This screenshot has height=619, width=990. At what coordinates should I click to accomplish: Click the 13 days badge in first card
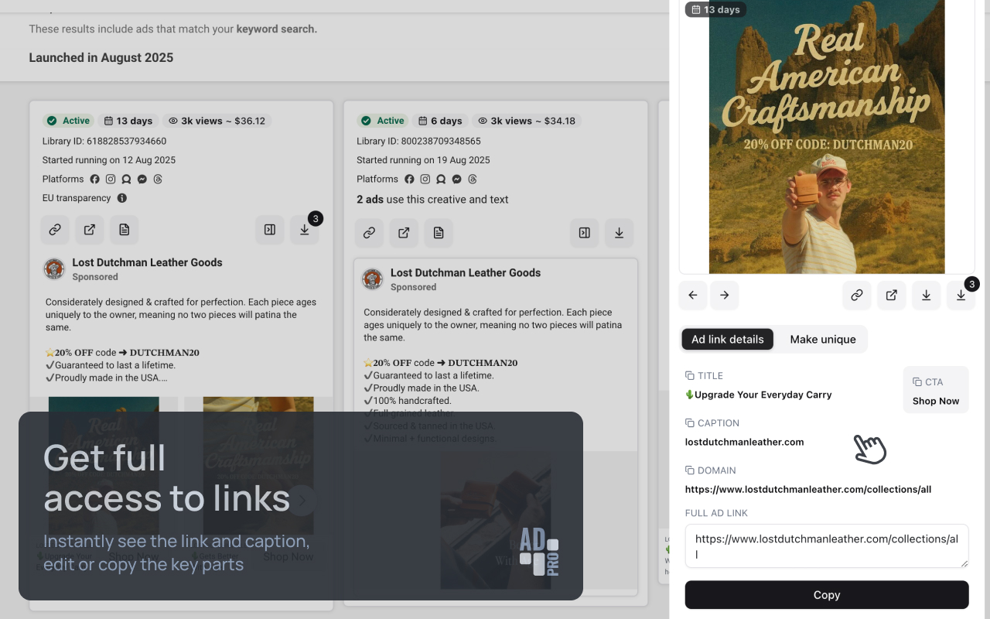tap(128, 121)
